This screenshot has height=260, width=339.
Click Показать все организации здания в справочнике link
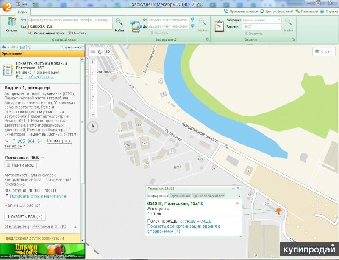[x=184, y=229]
